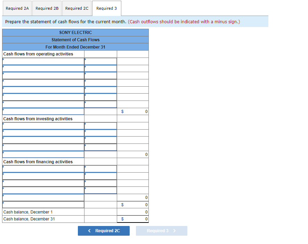Open fourth investing activities item dropdown
308x244 pixels.
(43, 147)
